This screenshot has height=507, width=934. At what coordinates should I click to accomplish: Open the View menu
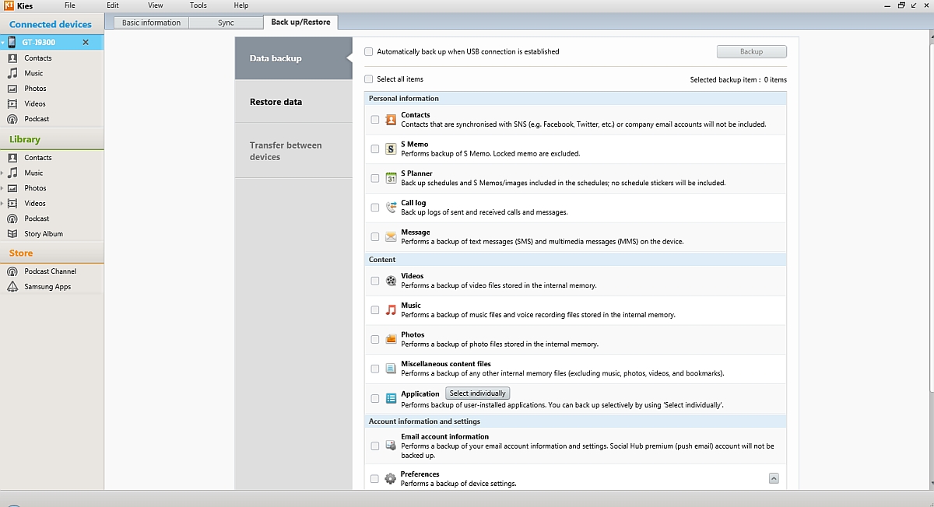click(x=156, y=5)
